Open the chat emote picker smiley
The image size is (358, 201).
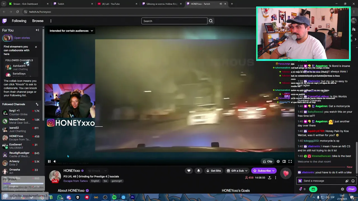[x=353, y=181]
